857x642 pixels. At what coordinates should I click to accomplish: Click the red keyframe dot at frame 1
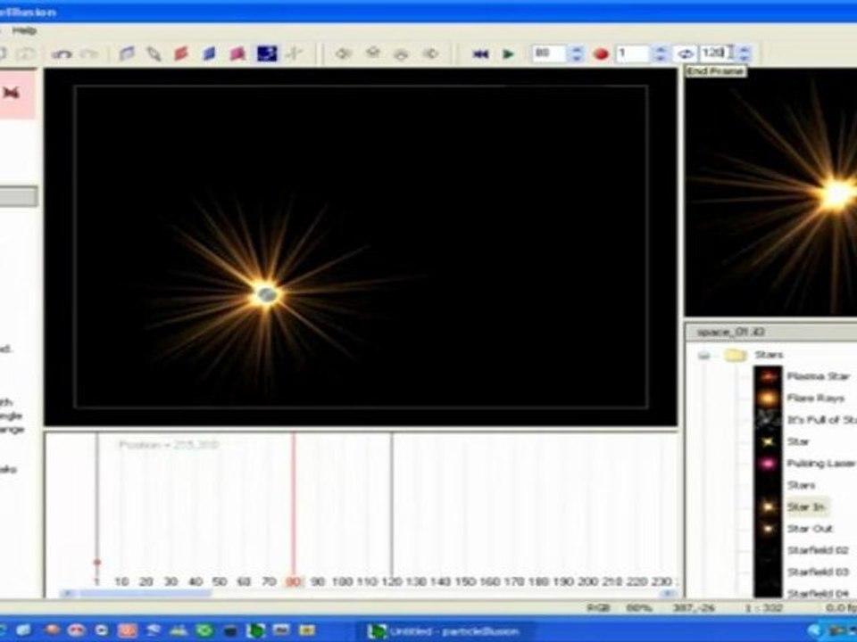97,562
